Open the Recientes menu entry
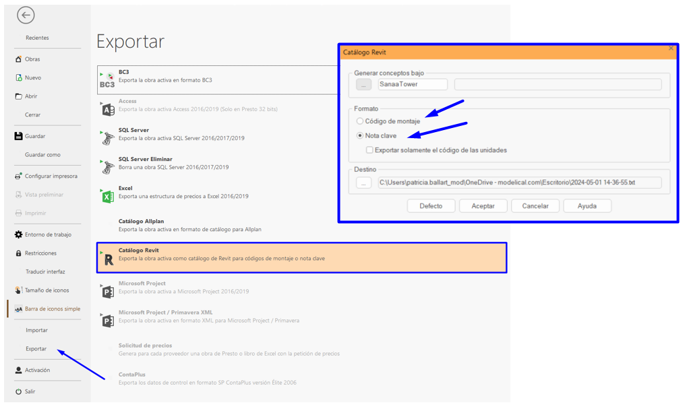This screenshot has height=409, width=683. (37, 38)
